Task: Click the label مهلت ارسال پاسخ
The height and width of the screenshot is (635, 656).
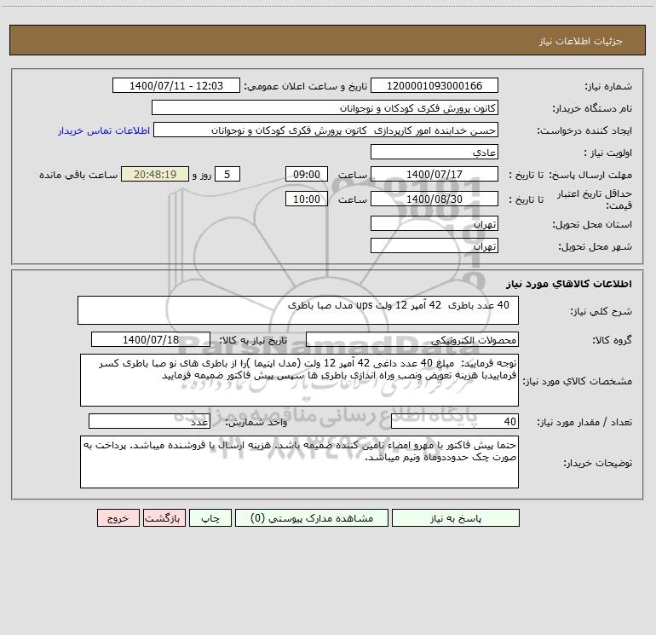Action: point(590,175)
